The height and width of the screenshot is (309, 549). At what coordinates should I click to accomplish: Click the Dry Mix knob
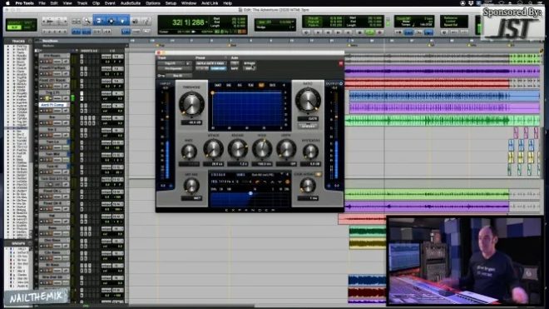[191, 186]
